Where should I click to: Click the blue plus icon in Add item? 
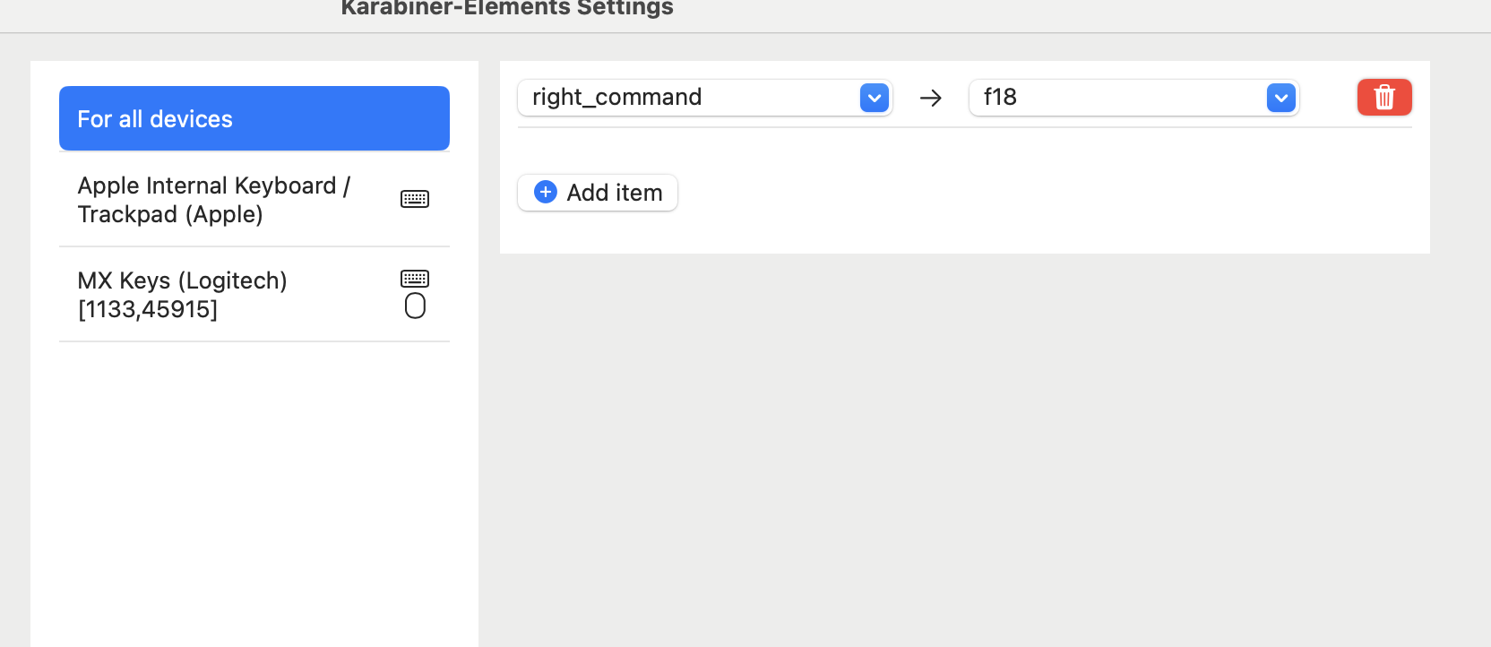click(x=545, y=192)
